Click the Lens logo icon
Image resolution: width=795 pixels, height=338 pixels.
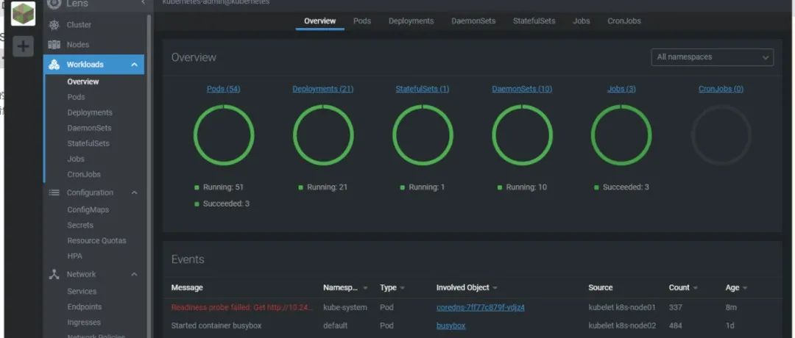54,4
